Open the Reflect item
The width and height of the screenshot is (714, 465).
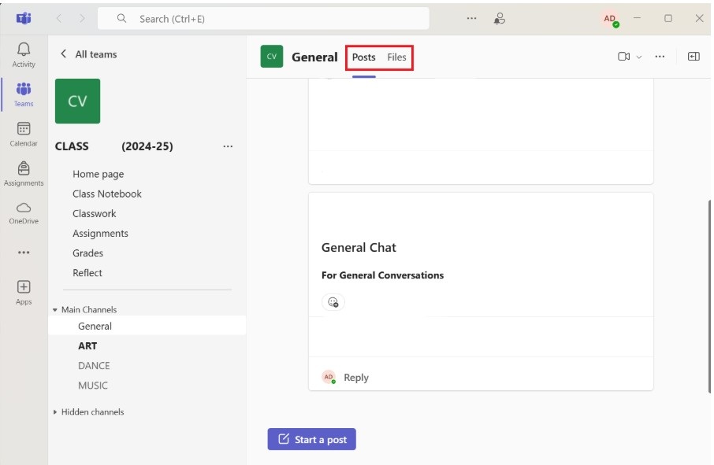point(87,273)
